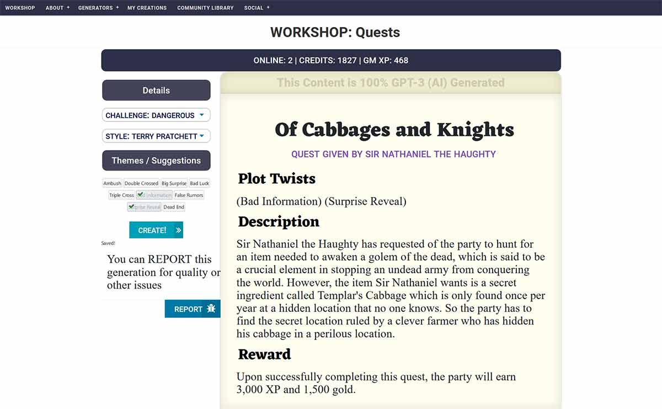Click the plus icon next to GENERATORS
The image size is (662, 409).
118,8
